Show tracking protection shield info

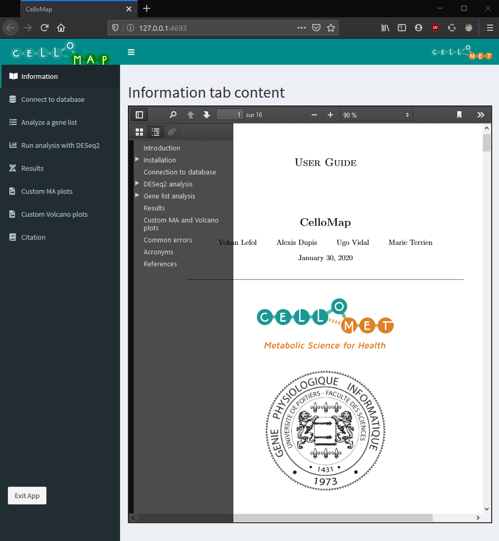click(115, 28)
